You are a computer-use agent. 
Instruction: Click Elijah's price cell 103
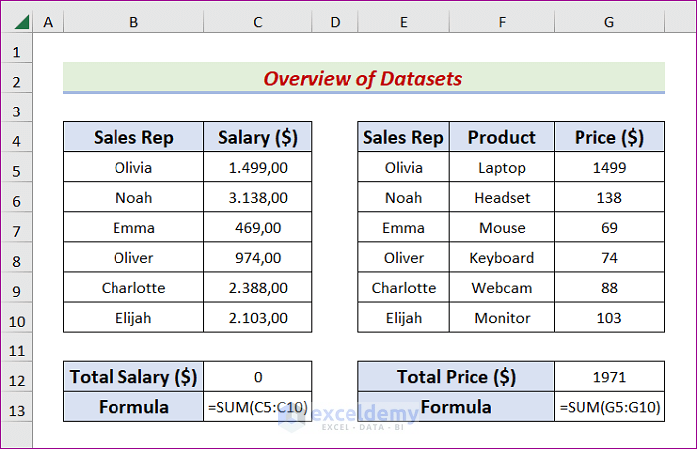pyautogui.click(x=609, y=318)
